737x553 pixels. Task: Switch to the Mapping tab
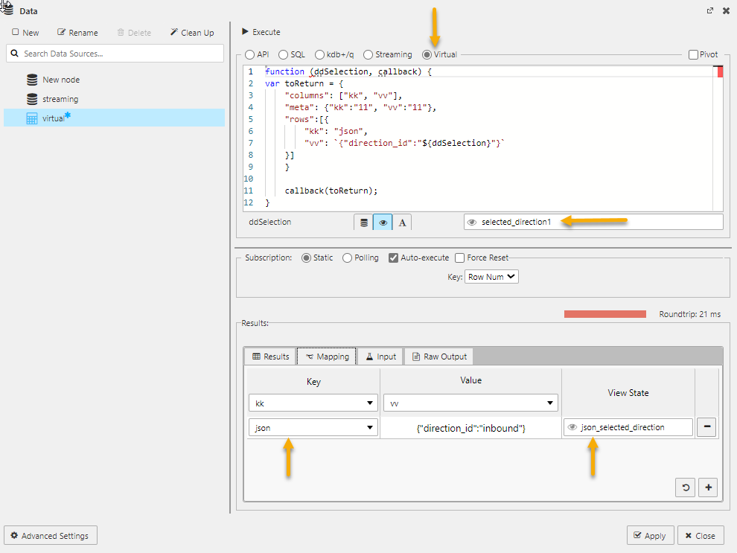(327, 357)
